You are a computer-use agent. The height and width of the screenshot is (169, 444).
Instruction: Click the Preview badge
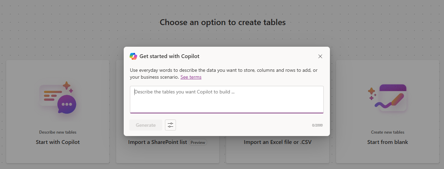click(198, 142)
